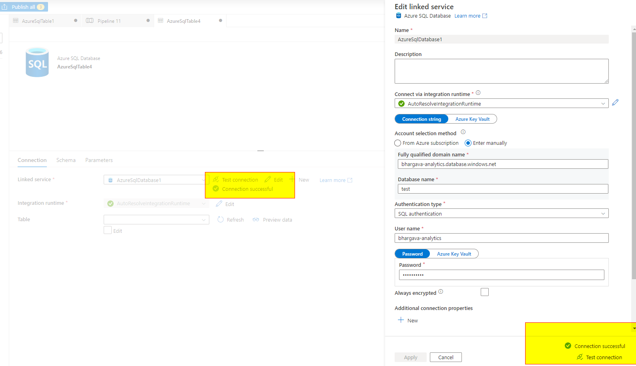Open the AzureSqlTable4 tab
Screen dimensions: 636x366
point(190,21)
